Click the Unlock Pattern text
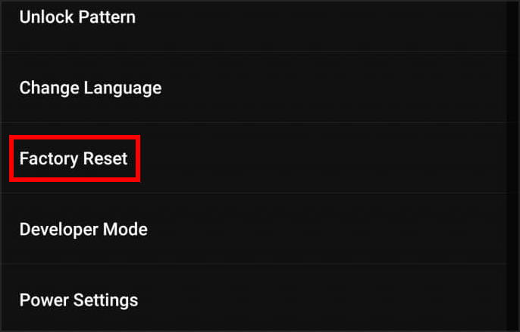 (x=77, y=17)
